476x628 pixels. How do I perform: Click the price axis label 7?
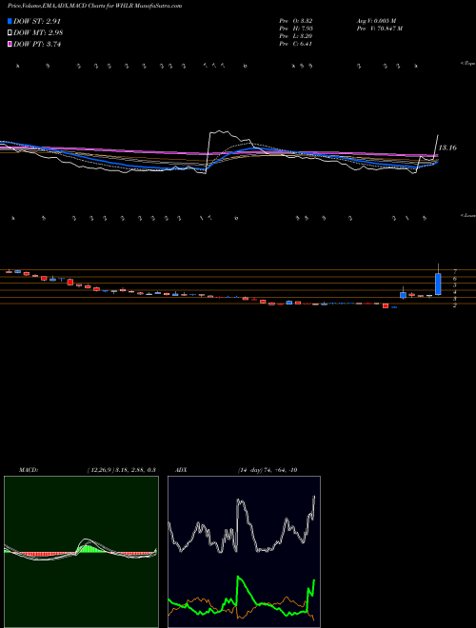(455, 271)
